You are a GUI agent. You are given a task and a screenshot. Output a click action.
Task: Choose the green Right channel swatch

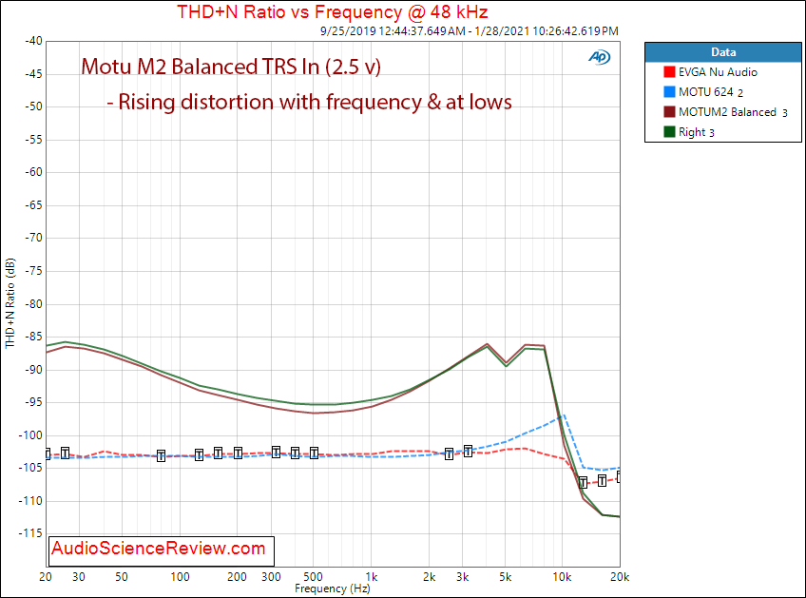coord(669,132)
